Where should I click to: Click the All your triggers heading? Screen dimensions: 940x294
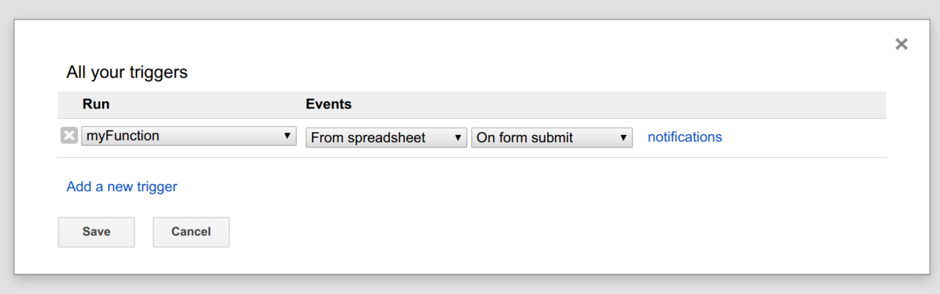pos(127,72)
